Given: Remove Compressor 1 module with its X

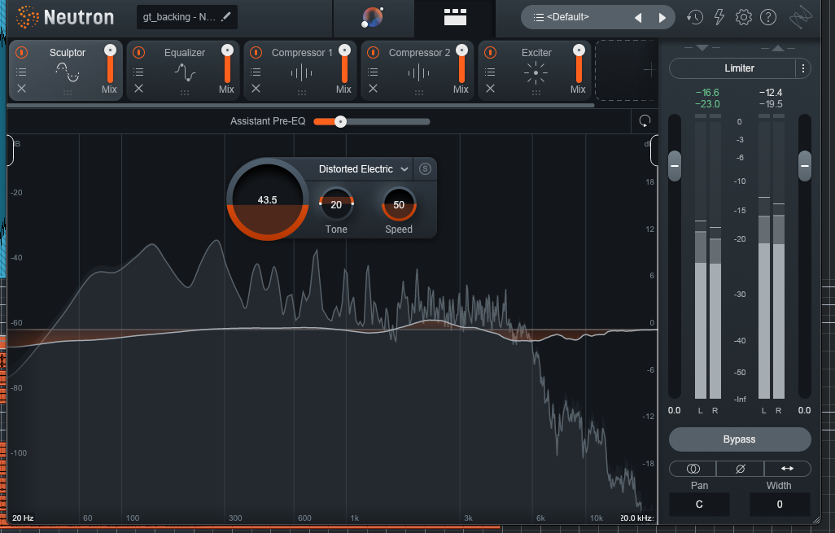Looking at the screenshot, I should (256, 89).
